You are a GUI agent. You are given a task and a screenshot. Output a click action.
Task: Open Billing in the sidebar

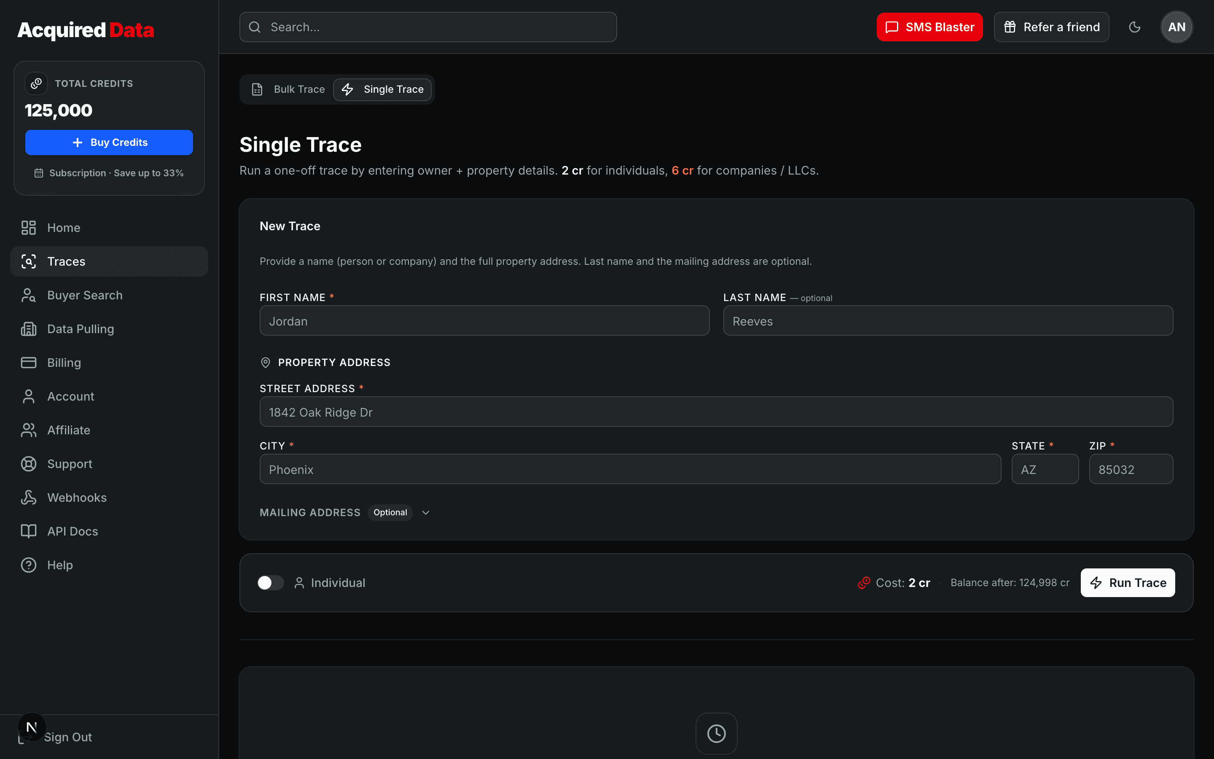(x=109, y=363)
